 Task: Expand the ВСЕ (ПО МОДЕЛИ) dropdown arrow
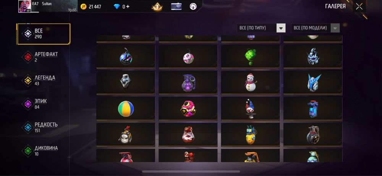(335, 28)
